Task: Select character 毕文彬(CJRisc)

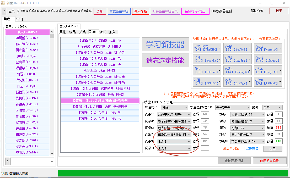Action: pyautogui.click(x=27, y=80)
